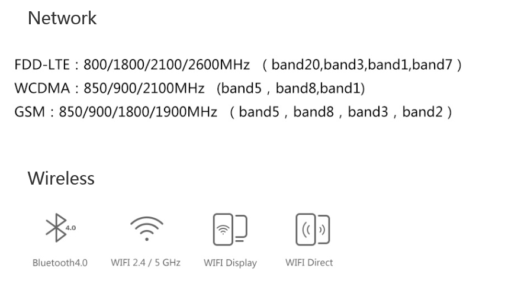This screenshot has height=297, width=508.
Task: Click the small 4.0 badge on Bluetooth icon
Action: tap(70, 228)
